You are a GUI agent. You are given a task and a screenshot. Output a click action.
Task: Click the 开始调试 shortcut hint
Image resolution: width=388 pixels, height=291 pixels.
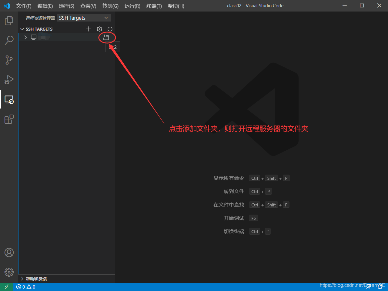pos(234,218)
